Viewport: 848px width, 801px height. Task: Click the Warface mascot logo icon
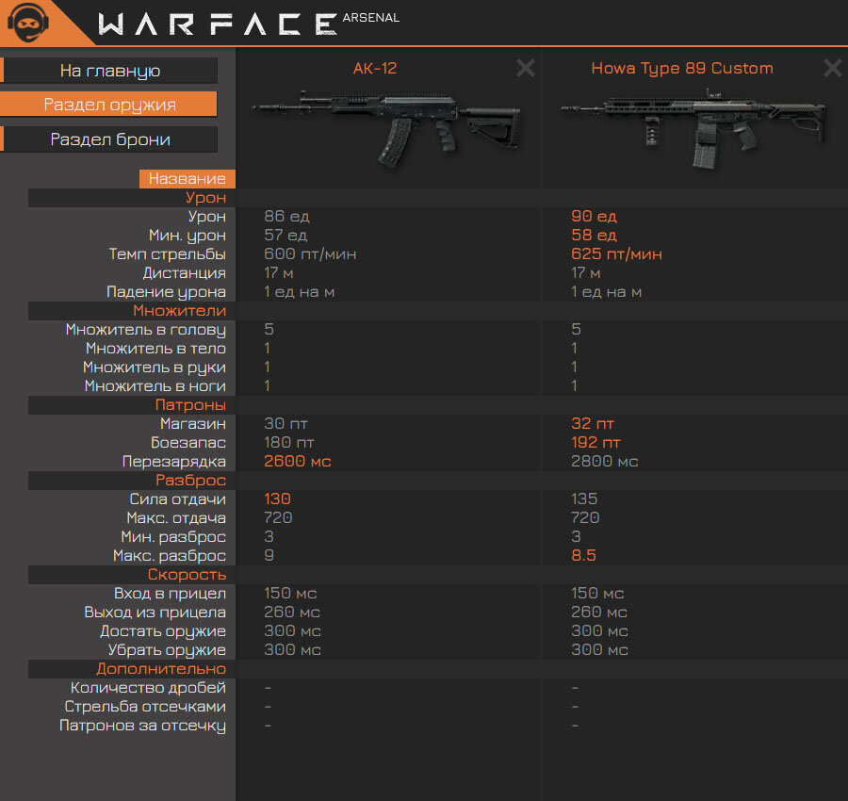click(28, 23)
